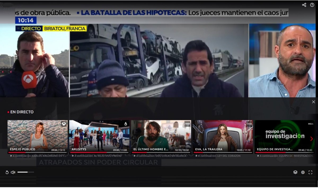Click the Mega logo on Equipo de Investigación

[x=311, y=123]
